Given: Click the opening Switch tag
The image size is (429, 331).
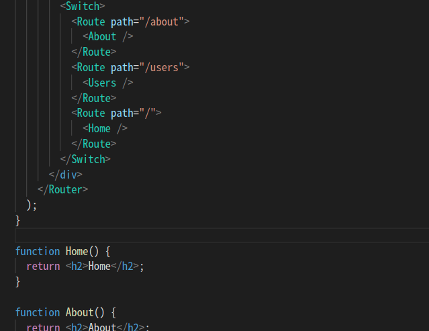Looking at the screenshot, I should (83, 6).
